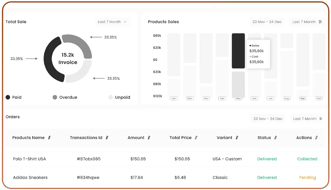Select the Jan label on the sales chart

pos(174,98)
